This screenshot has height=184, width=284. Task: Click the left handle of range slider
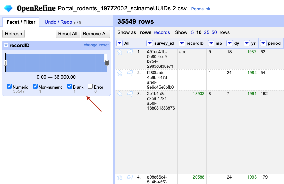[x=5, y=63]
